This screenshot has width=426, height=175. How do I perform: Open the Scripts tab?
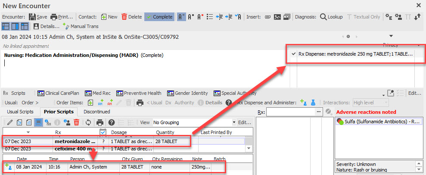(x=14, y=93)
